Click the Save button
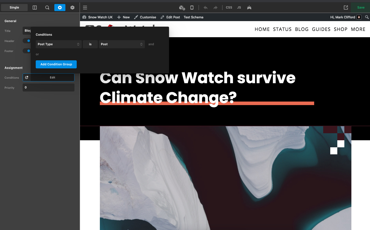370x230 pixels. pos(361,8)
